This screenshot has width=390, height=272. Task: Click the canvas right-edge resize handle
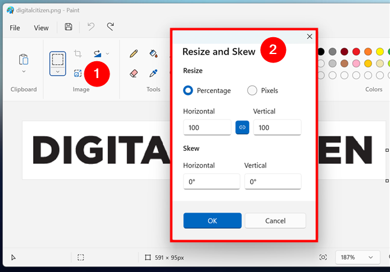[x=387, y=150]
